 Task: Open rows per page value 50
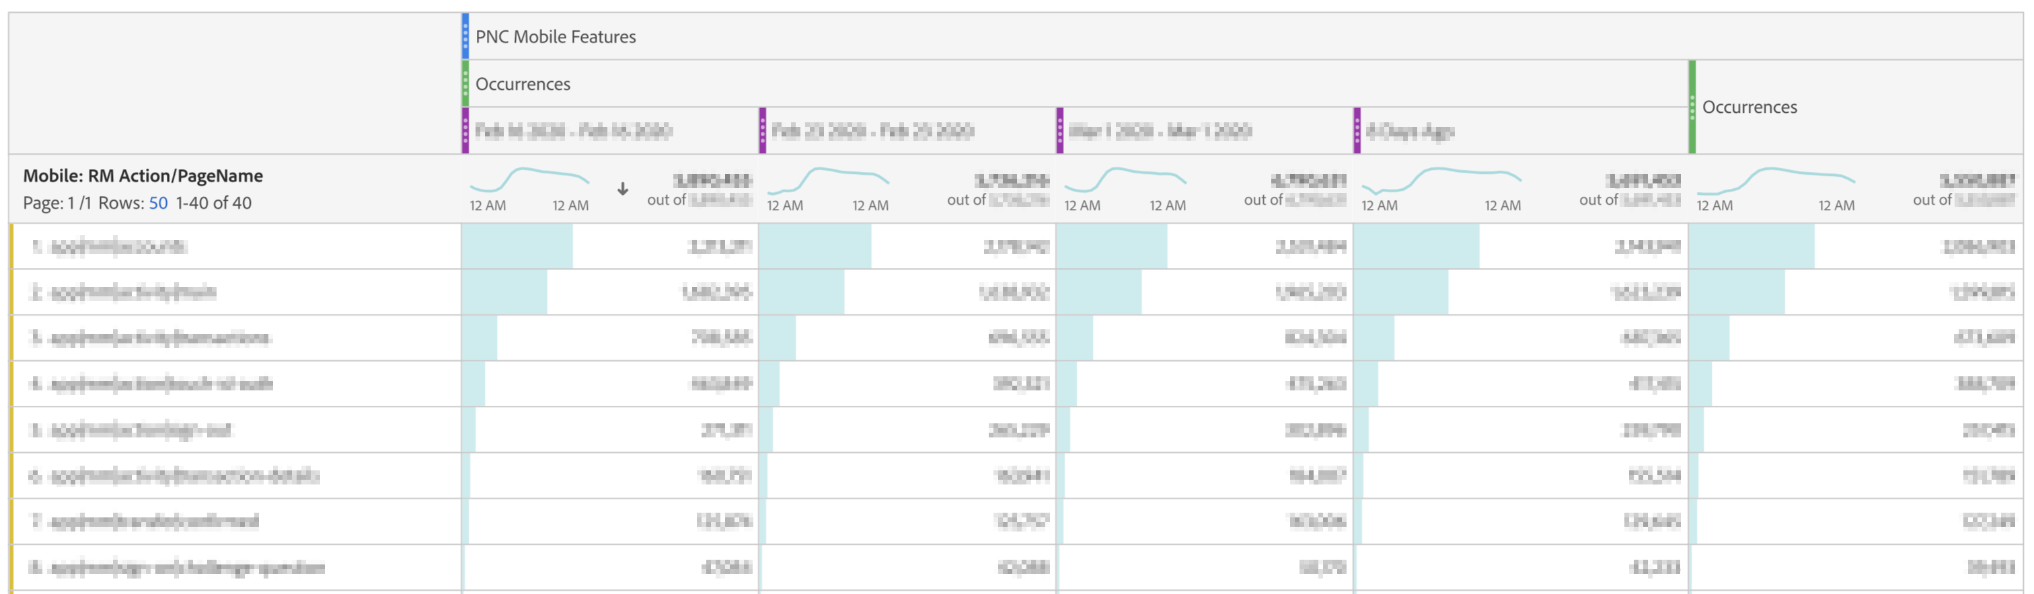158,203
